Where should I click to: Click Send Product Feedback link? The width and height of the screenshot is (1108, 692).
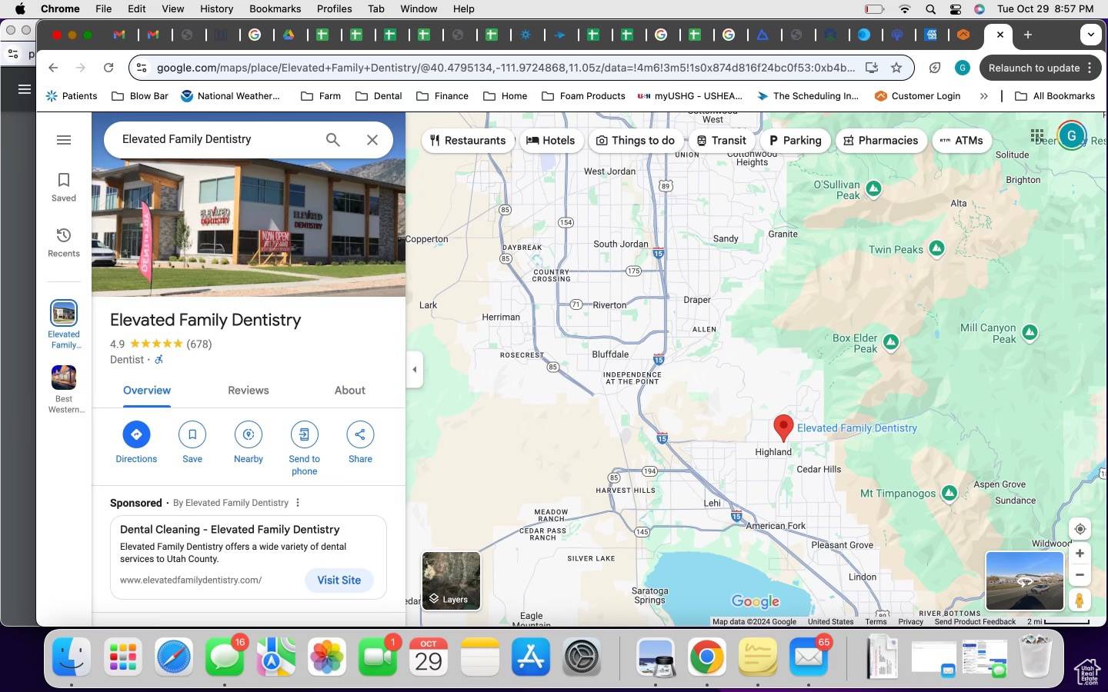(x=975, y=621)
